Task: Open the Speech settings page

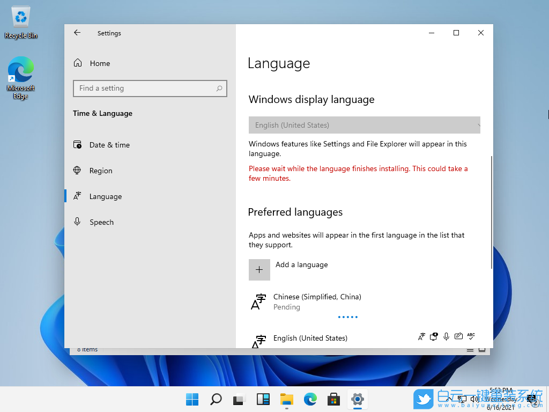Action: click(102, 222)
